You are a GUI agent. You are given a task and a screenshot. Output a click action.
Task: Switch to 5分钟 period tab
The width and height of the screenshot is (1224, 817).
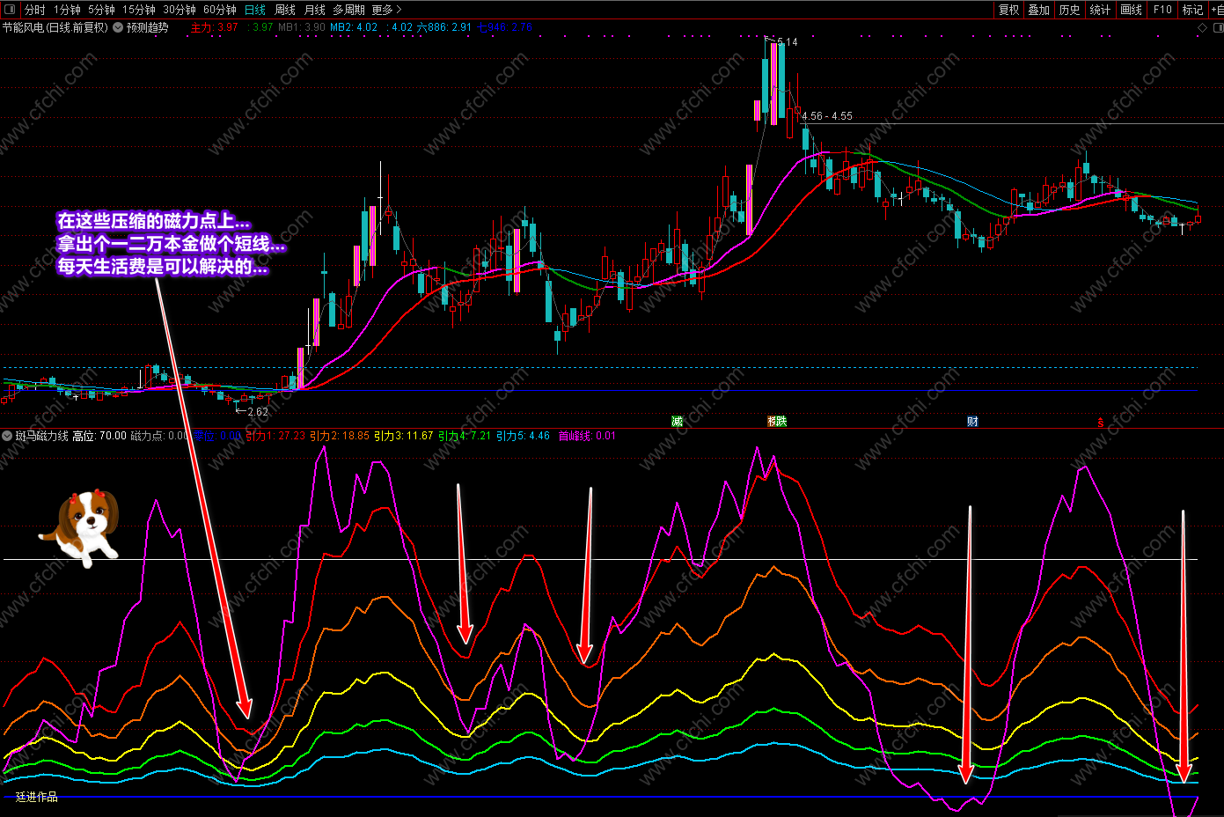coord(101,10)
